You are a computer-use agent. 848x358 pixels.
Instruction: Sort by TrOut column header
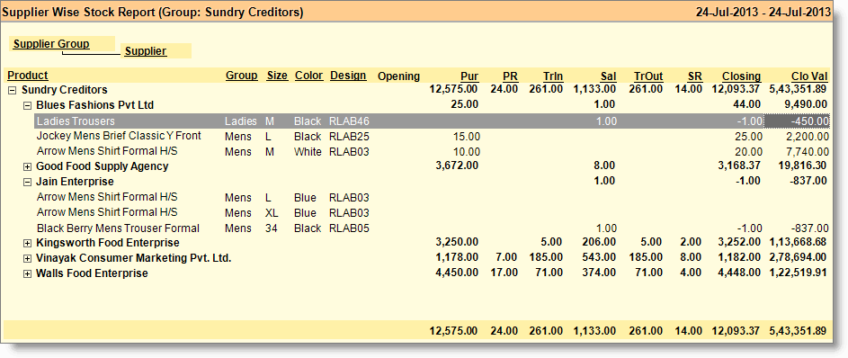pos(648,76)
